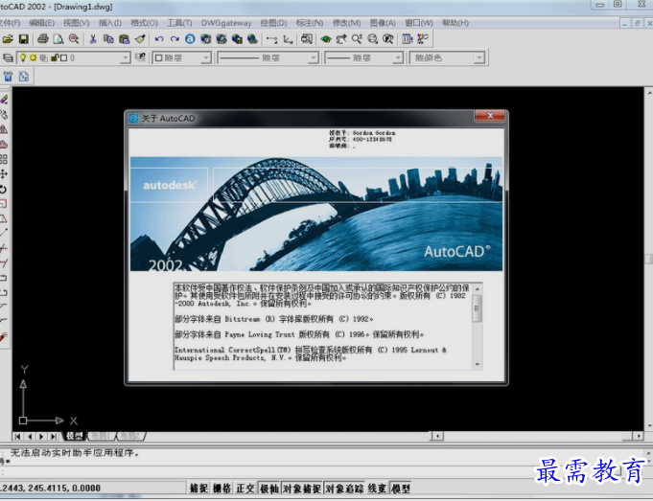
Task: Click the license text scroll up arrow
Action: 478,288
